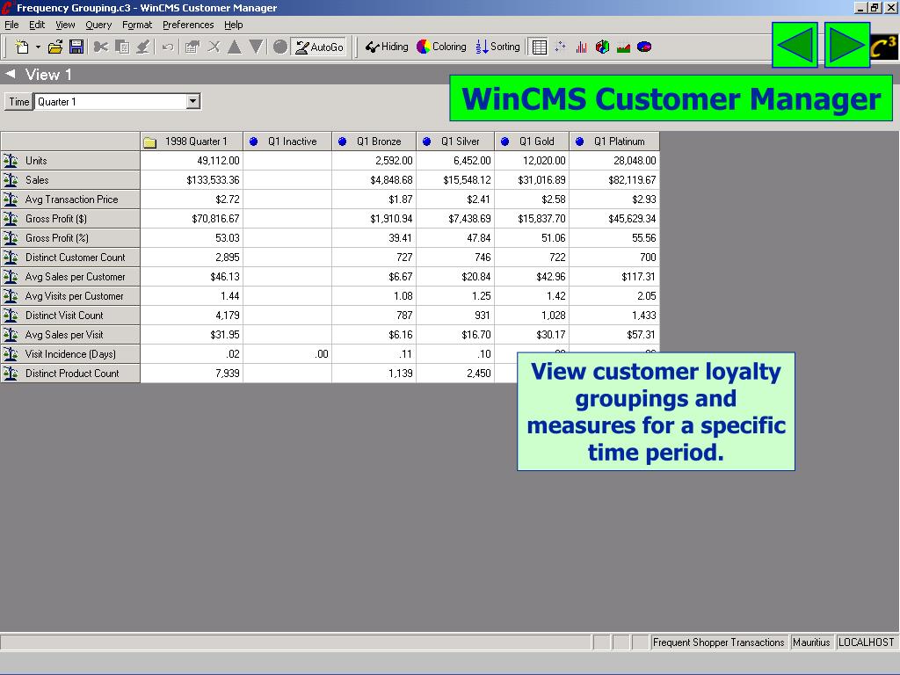Click the Cut scissors icon

pyautogui.click(x=101, y=47)
